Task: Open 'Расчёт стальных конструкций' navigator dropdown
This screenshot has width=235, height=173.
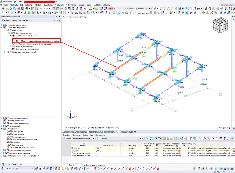Action: 55,20
